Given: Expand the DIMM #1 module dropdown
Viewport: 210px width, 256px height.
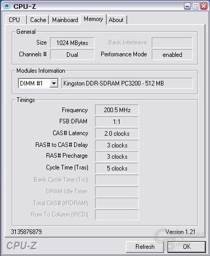Looking at the screenshot, I should pos(54,83).
